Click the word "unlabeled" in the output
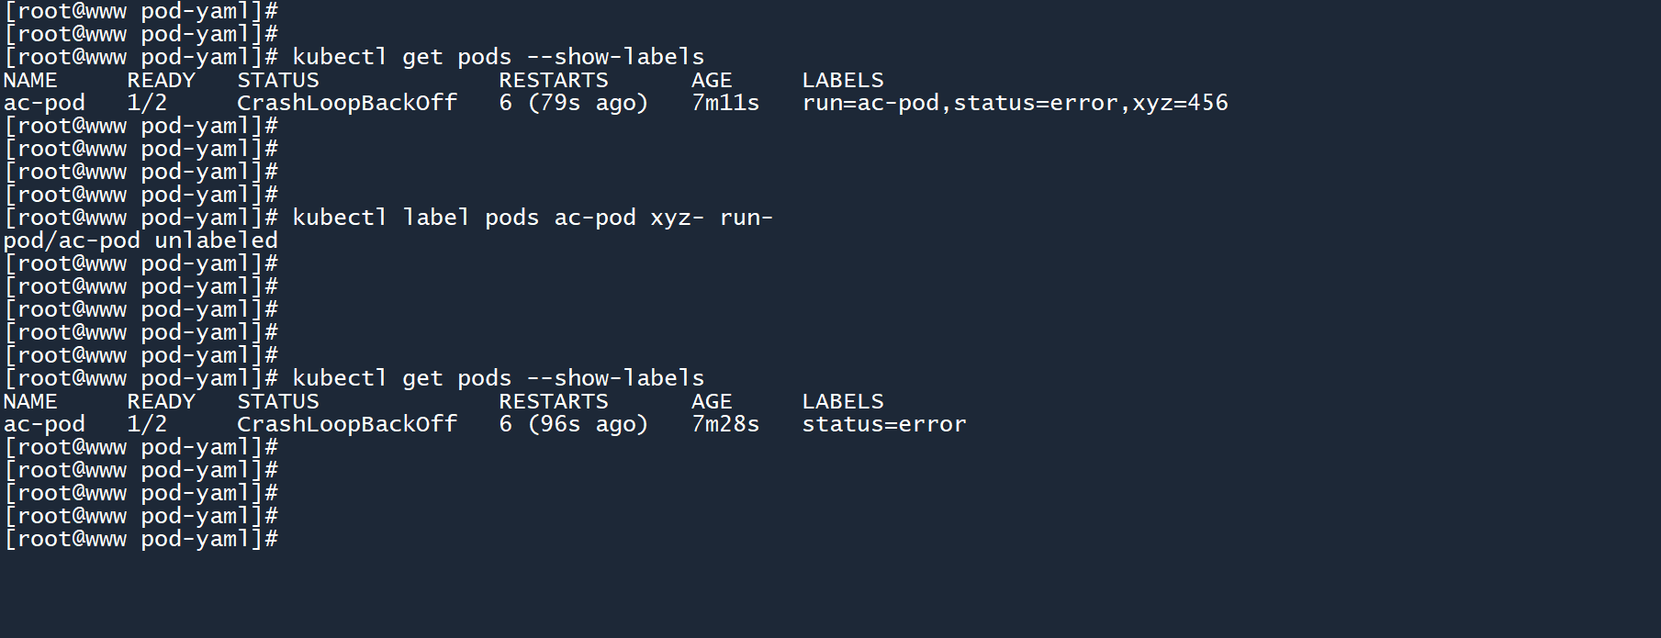Viewport: 1661px width, 638px height. [x=216, y=241]
